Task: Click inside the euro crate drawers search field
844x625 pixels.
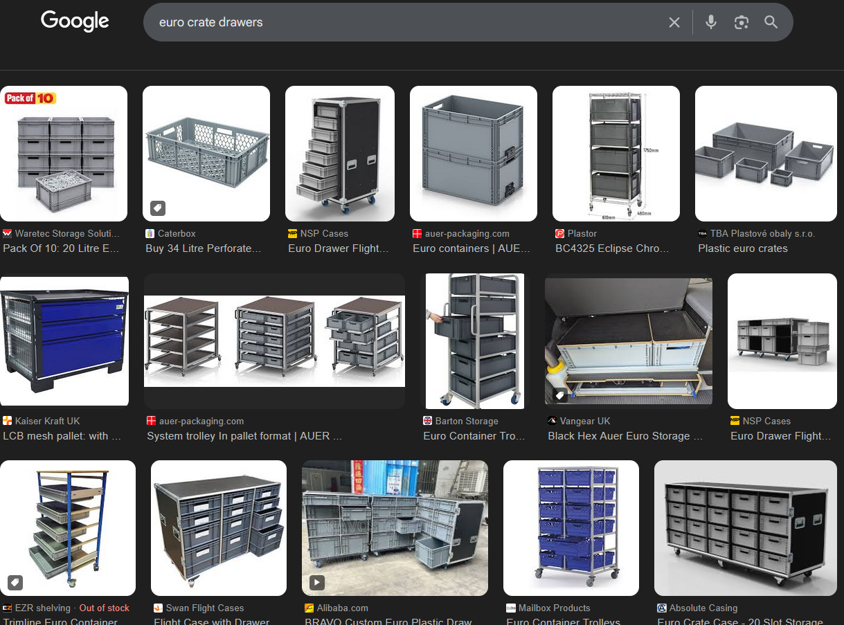Action: (402, 22)
